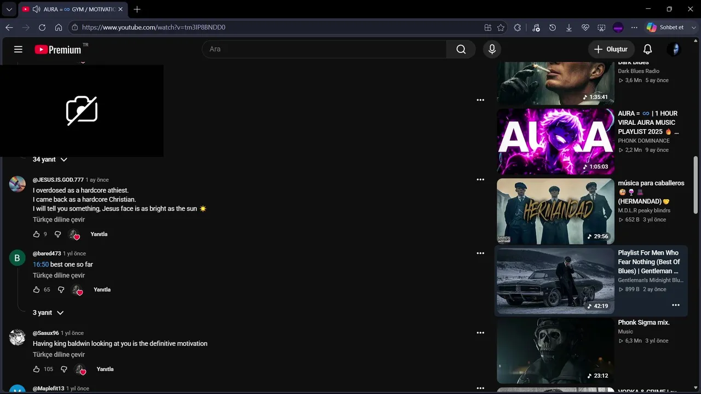Open options menu for @Sasux96 comment
Image resolution: width=701 pixels, height=394 pixels.
click(480, 333)
